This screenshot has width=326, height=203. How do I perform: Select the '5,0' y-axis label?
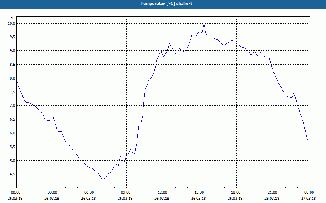point(13,160)
